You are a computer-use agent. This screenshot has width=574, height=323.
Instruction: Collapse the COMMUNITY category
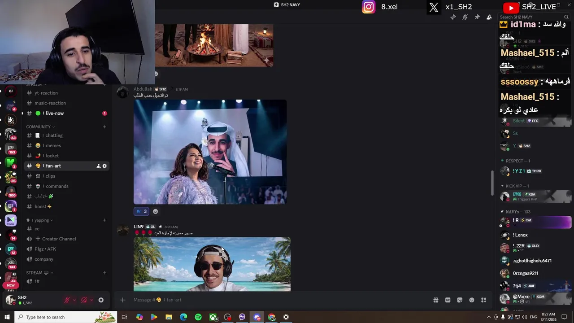(40, 127)
